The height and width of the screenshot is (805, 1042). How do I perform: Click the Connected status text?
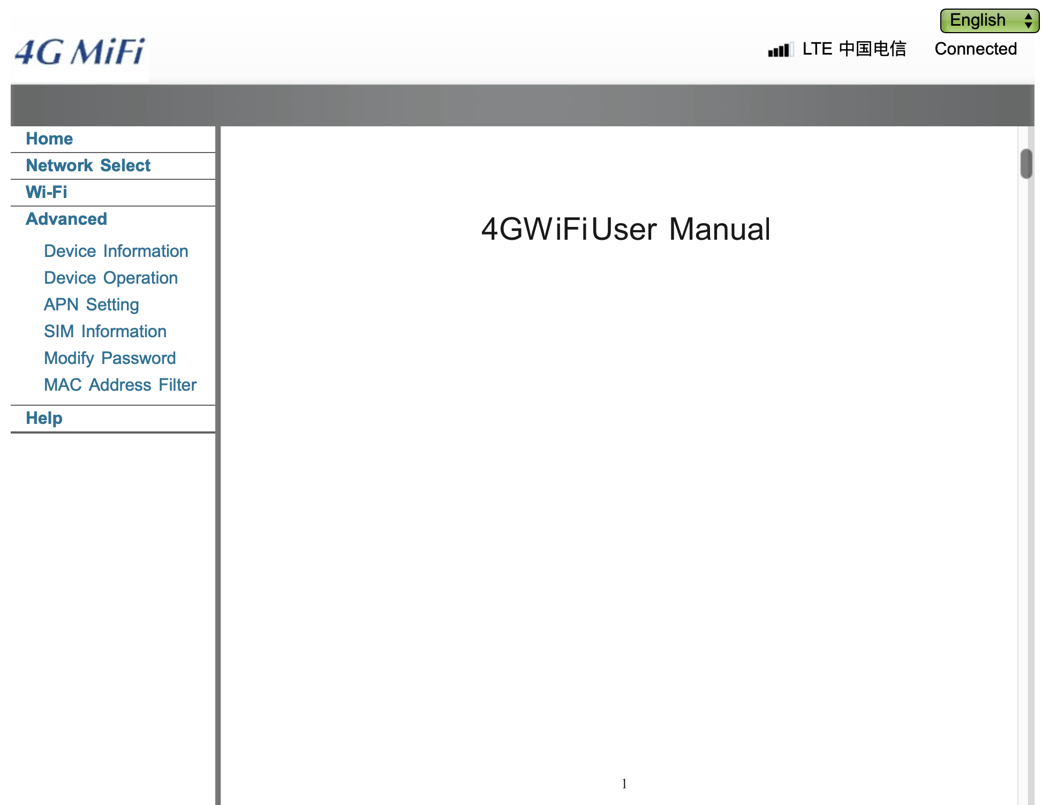[975, 49]
